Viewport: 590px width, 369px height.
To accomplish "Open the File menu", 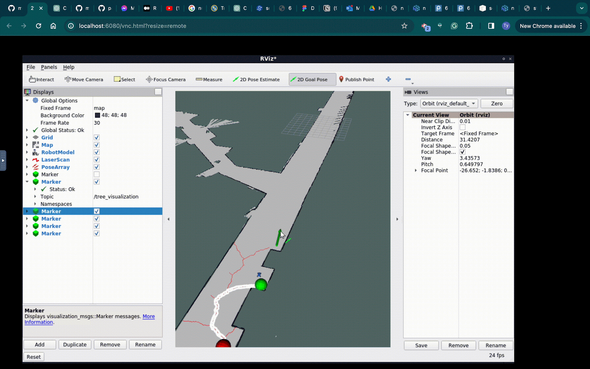I will [x=31, y=67].
